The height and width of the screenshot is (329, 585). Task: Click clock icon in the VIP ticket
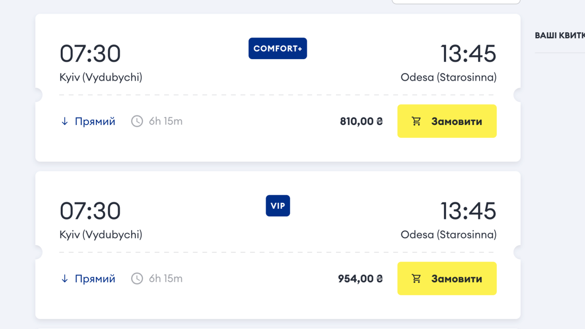coord(137,278)
